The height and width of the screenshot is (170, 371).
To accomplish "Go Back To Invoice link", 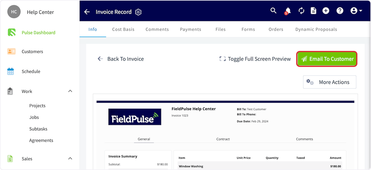I will coord(121,59).
